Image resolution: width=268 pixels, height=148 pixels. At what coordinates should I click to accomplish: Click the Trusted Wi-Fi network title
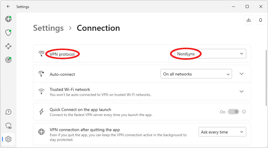(70, 89)
